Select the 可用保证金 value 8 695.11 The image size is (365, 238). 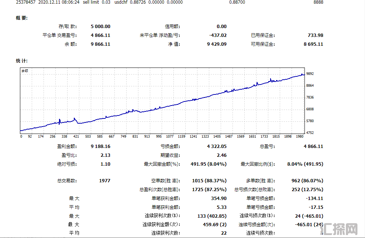click(313, 44)
